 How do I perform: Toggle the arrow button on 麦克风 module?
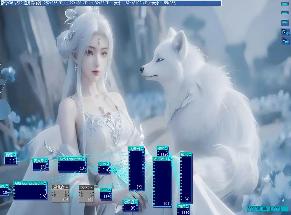point(46,160)
